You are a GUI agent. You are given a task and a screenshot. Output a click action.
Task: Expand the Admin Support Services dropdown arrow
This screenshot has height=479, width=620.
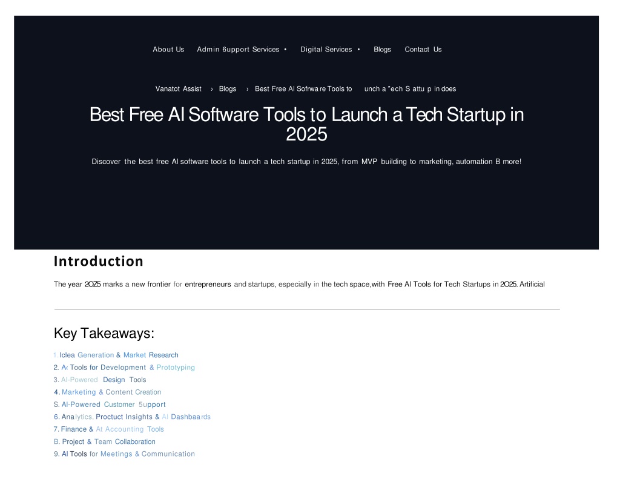[x=285, y=50]
